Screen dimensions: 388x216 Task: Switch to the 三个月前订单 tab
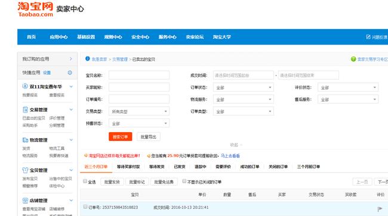point(309,167)
